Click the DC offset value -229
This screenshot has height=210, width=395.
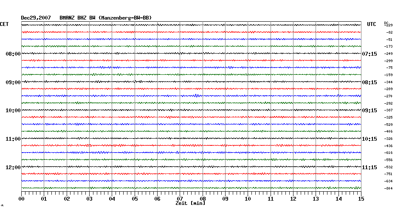tap(389, 25)
